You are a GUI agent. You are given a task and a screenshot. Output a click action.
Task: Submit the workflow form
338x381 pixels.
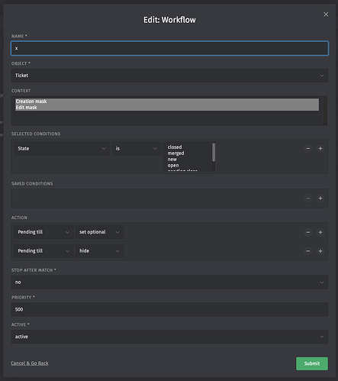point(312,363)
